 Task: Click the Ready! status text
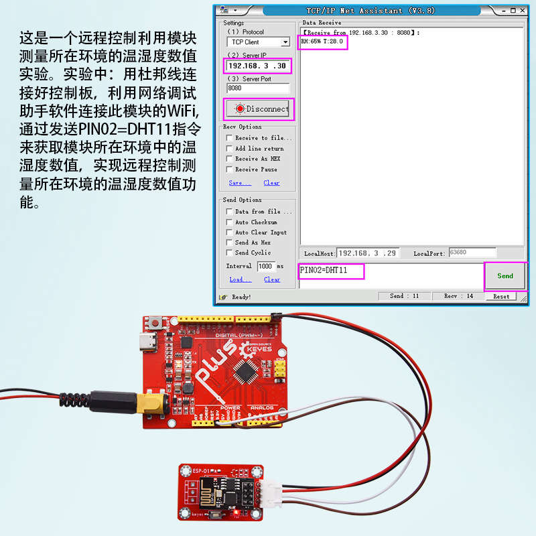(241, 297)
